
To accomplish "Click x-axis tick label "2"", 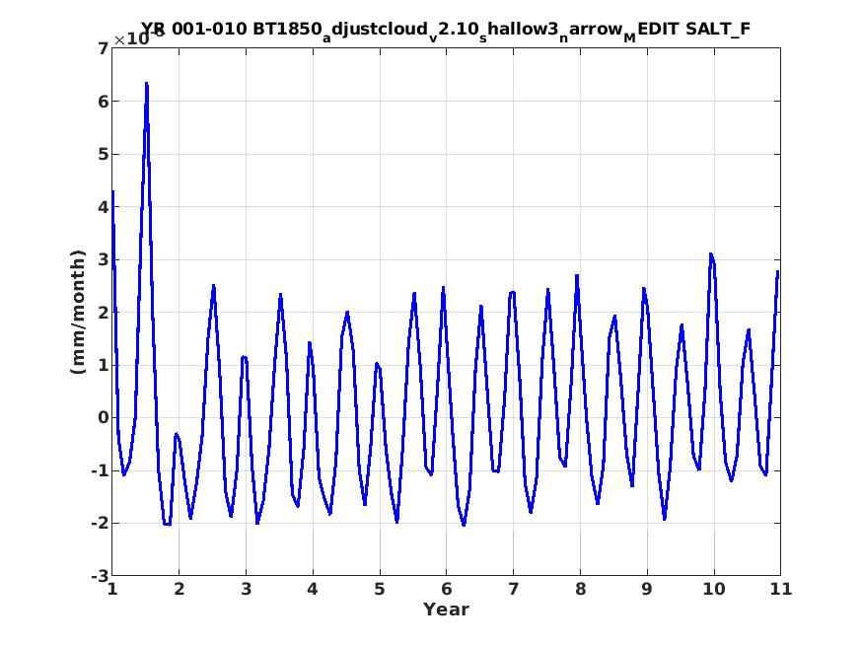I will point(179,589).
